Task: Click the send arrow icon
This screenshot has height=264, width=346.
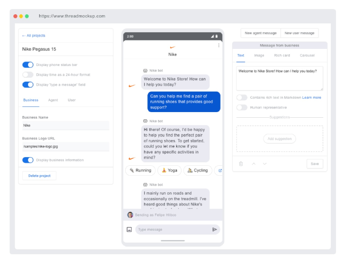Action: pyautogui.click(x=215, y=229)
